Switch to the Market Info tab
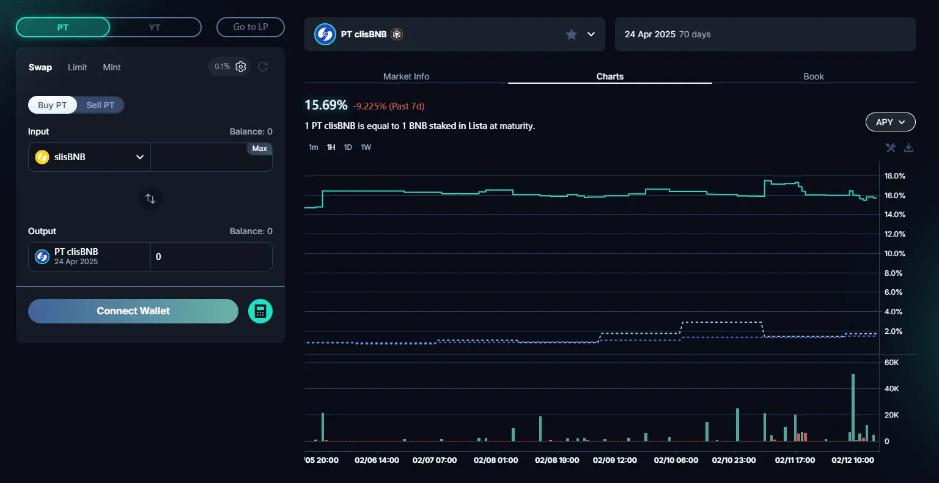The height and width of the screenshot is (483, 939). point(406,76)
